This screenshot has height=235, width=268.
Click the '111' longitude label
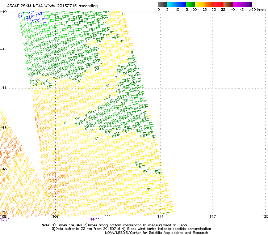pos(108,217)
